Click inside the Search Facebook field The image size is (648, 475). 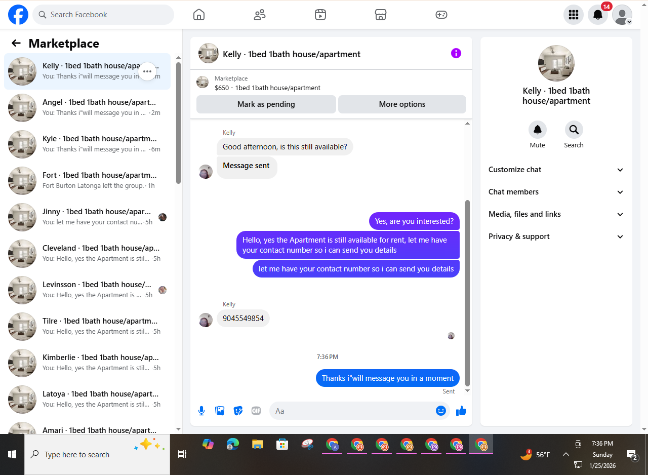103,15
